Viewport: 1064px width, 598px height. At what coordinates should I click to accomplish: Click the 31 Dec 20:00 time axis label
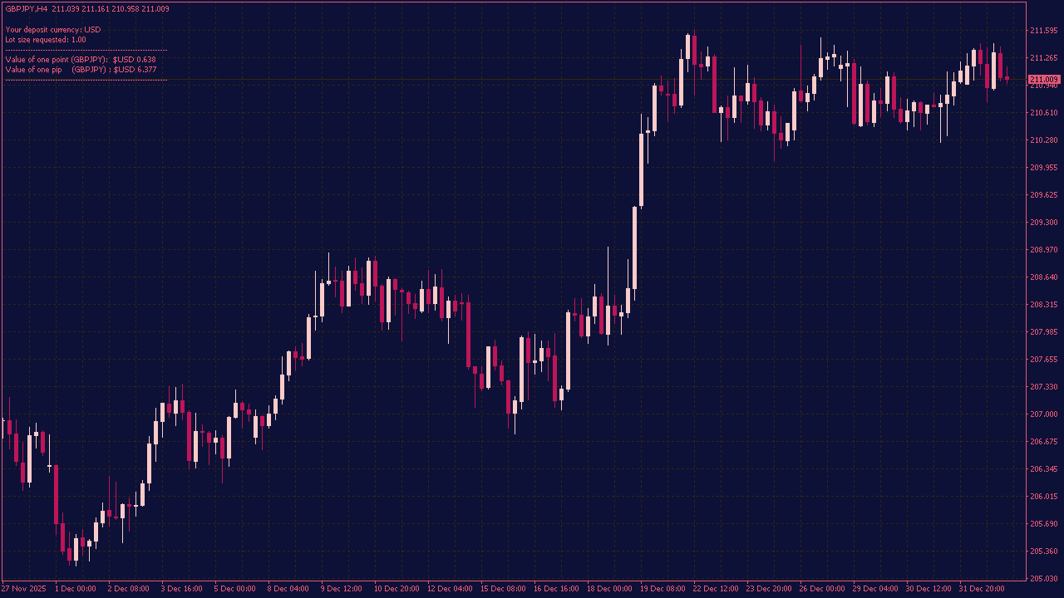[983, 588]
